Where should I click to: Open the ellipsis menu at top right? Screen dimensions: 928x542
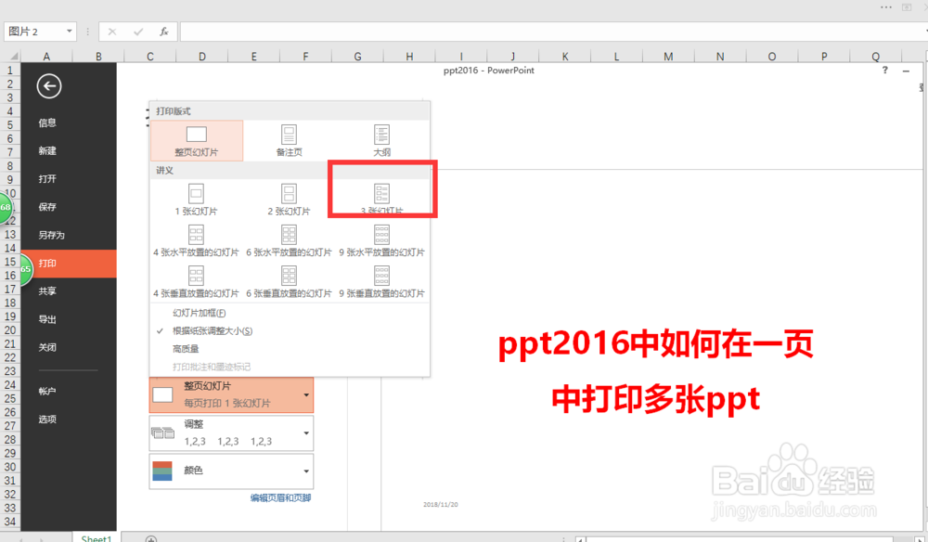pos(886,7)
